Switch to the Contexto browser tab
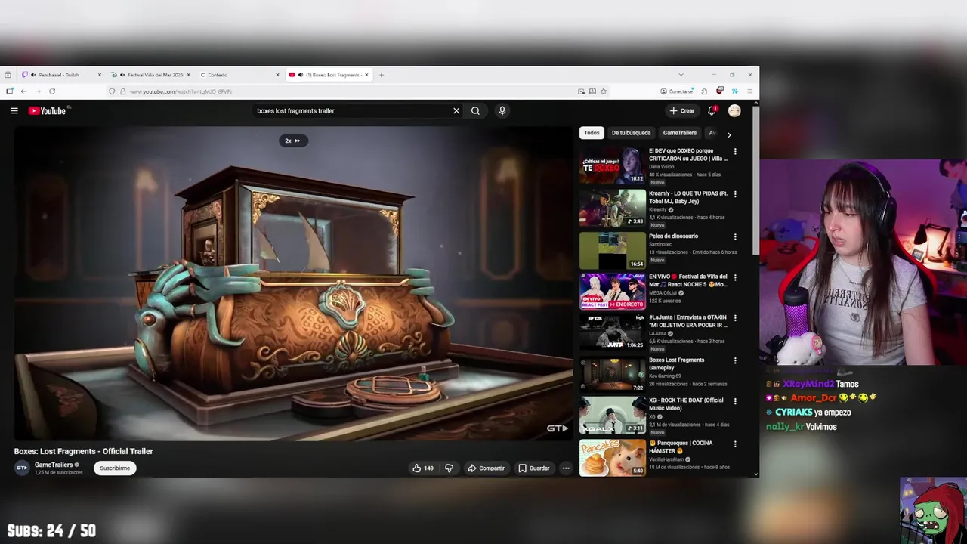Screen dimensions: 967x544 pos(239,75)
